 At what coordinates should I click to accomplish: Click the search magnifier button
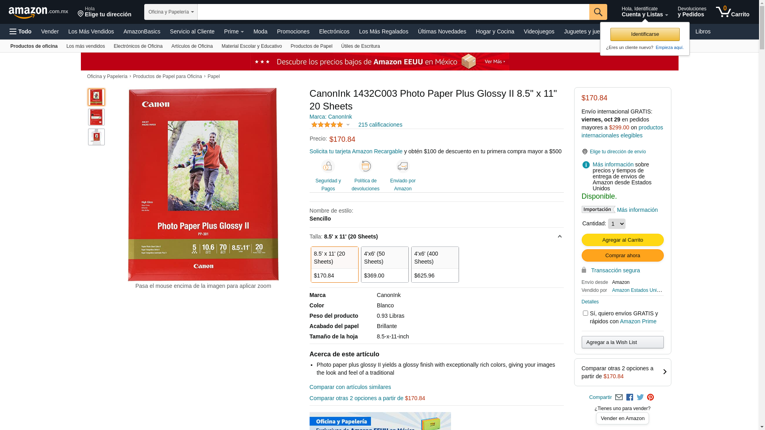coord(598,12)
